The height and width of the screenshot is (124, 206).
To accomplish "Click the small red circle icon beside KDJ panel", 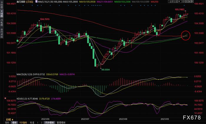I will coord(5,98).
